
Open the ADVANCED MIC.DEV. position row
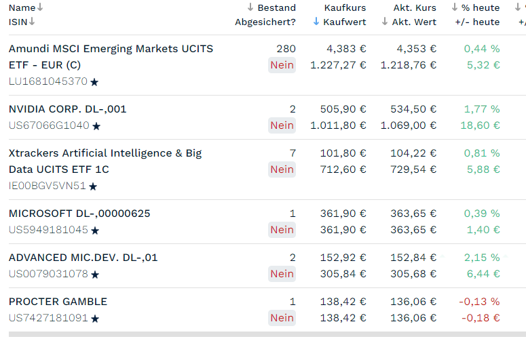[x=83, y=258]
